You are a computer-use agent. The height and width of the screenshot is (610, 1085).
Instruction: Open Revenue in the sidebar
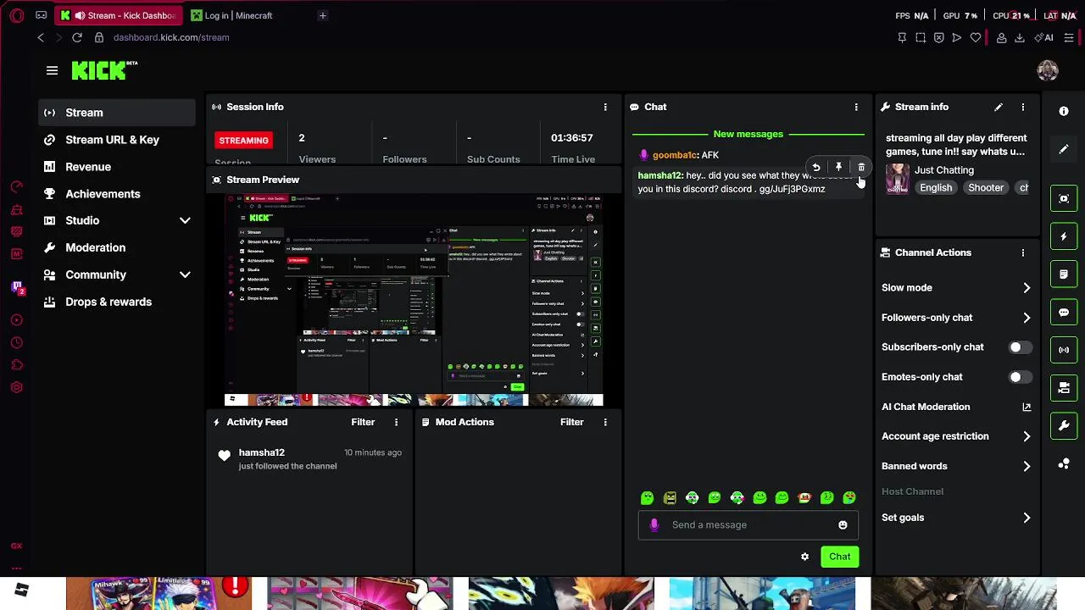(117, 167)
